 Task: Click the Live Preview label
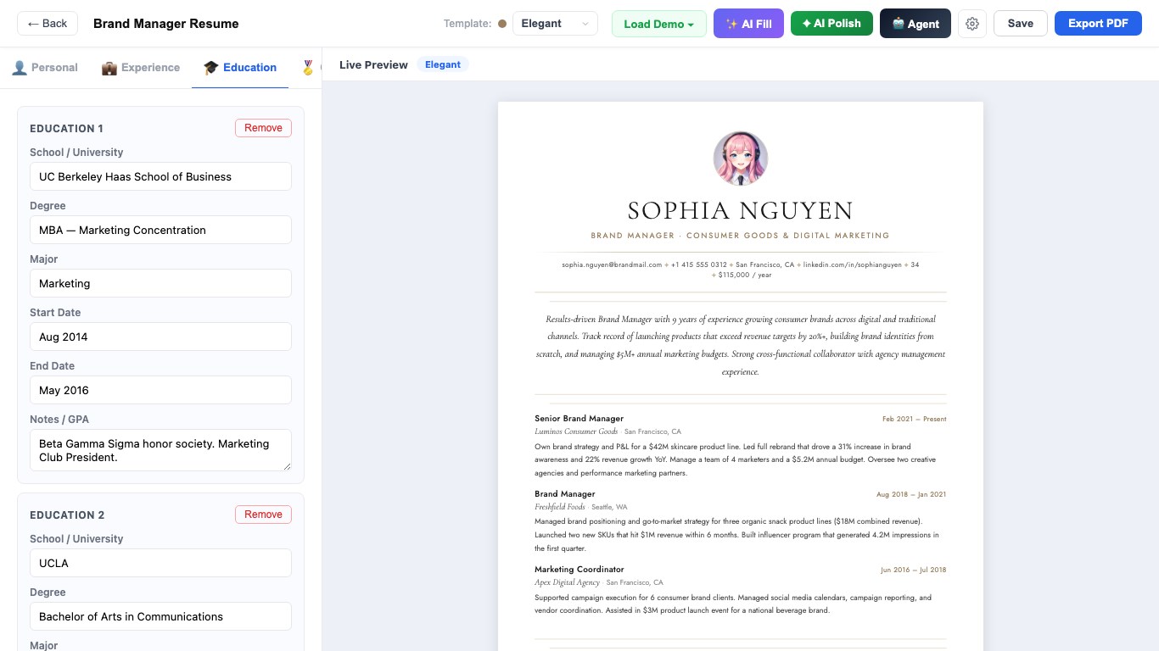click(x=373, y=64)
